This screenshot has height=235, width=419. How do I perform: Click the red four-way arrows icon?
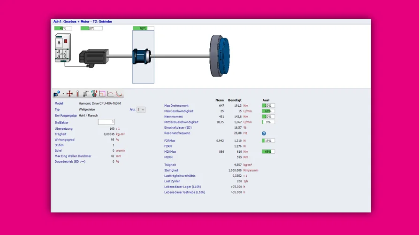(69, 94)
